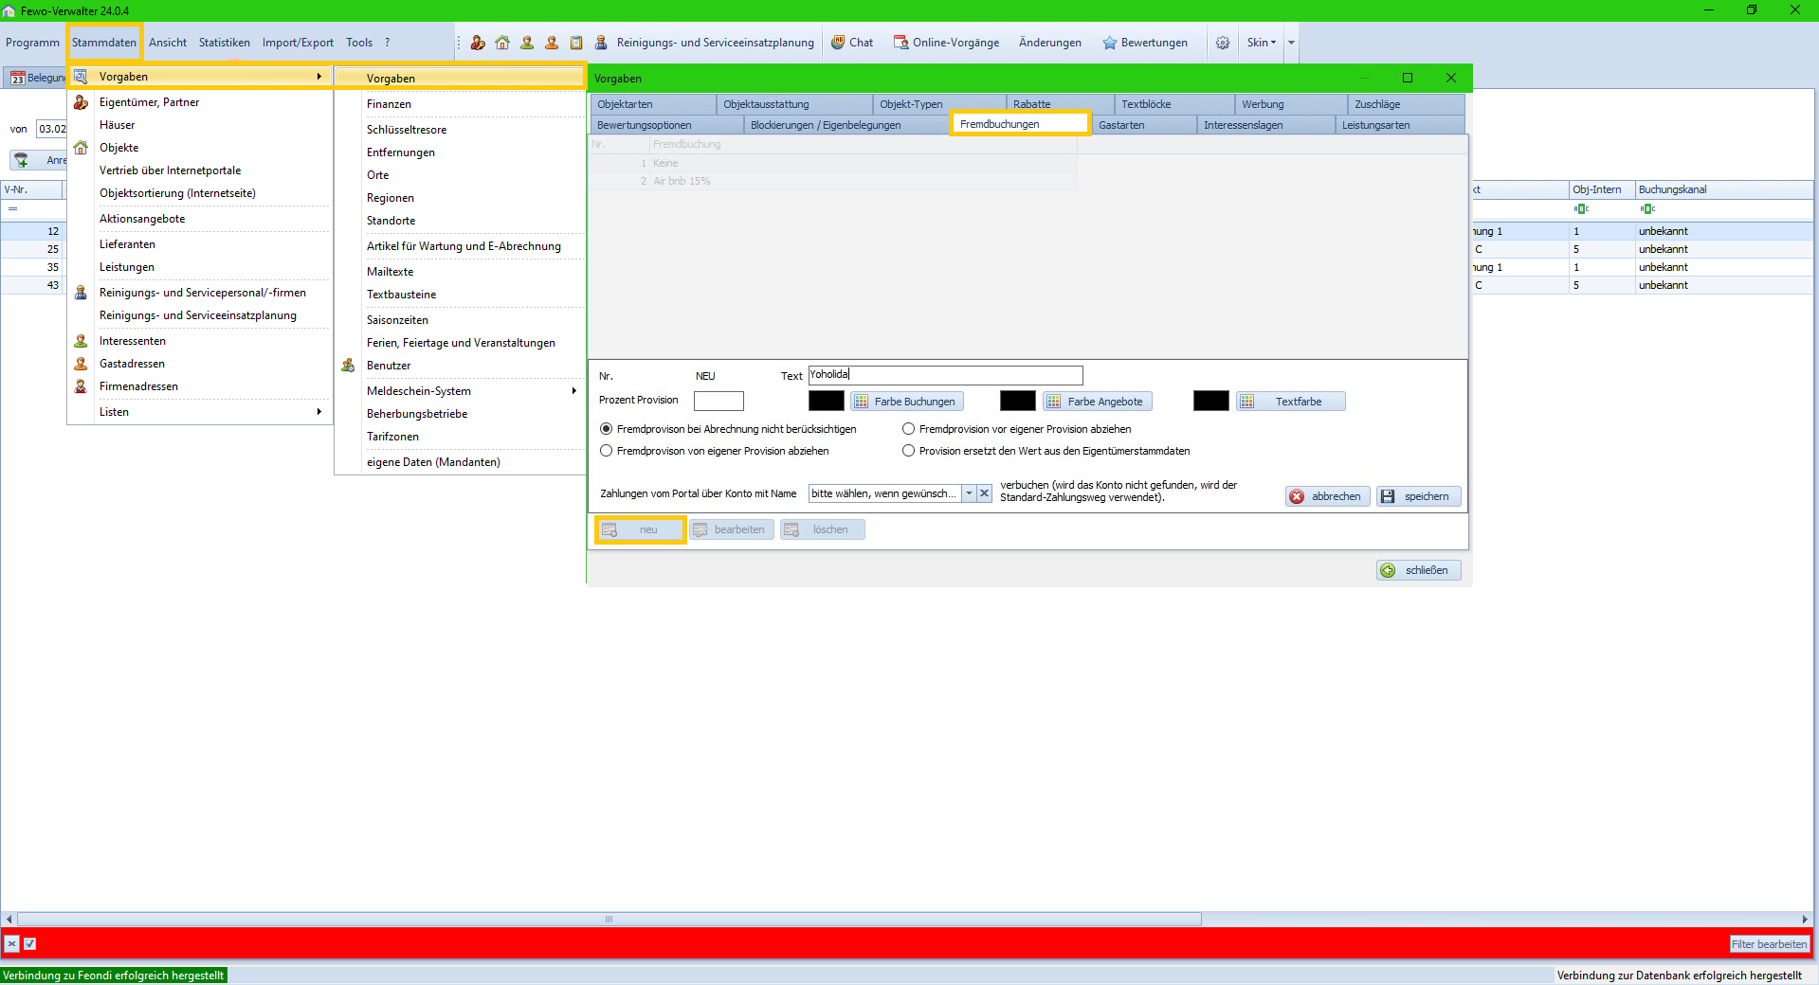This screenshot has width=1819, height=985.
Task: Click the schließen button
Action: coord(1418,570)
